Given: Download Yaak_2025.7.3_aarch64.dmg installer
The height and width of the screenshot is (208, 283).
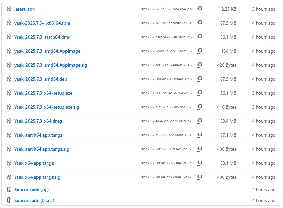Looking at the screenshot, I should (x=42, y=37).
